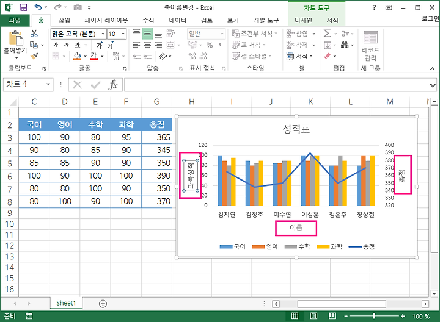440x322 pixels.
Task: Click the zoom slider handle
Action: pyautogui.click(x=374, y=316)
